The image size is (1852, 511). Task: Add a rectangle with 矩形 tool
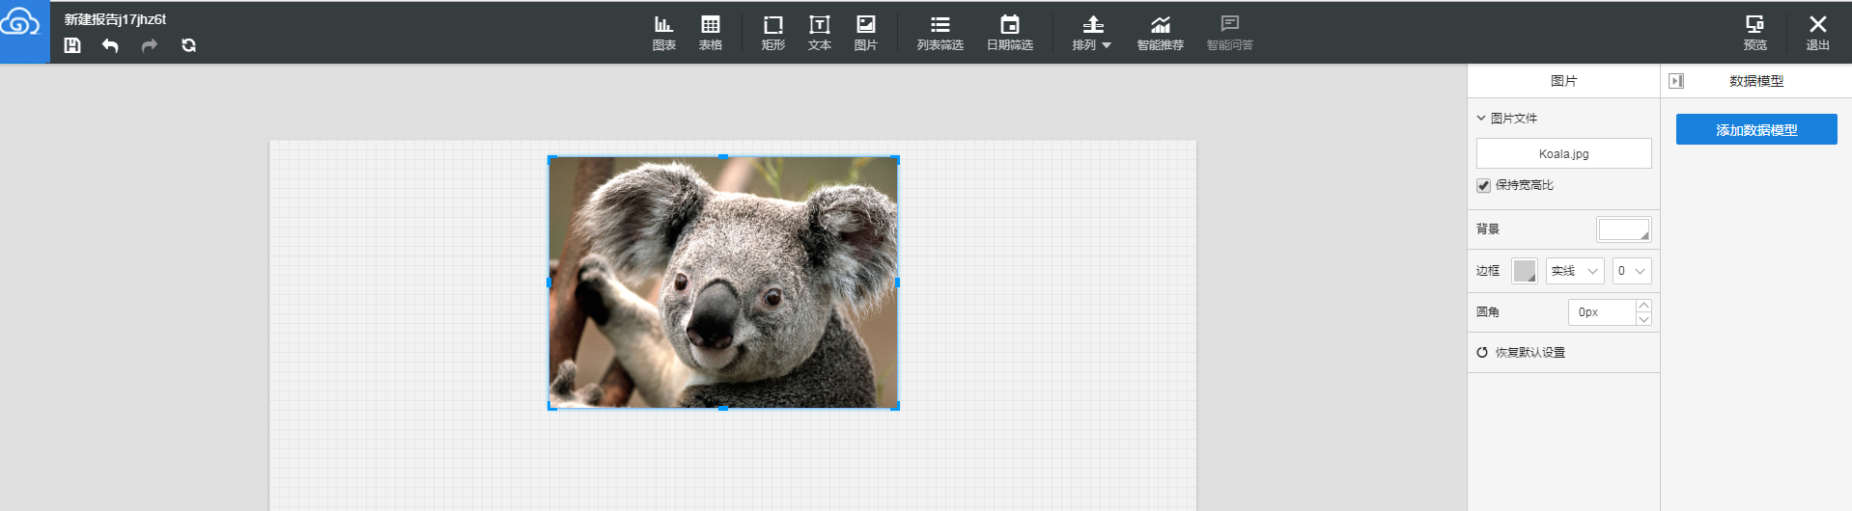coord(773,33)
